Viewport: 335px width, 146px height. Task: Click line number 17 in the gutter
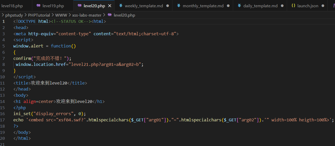(x=3, y=120)
